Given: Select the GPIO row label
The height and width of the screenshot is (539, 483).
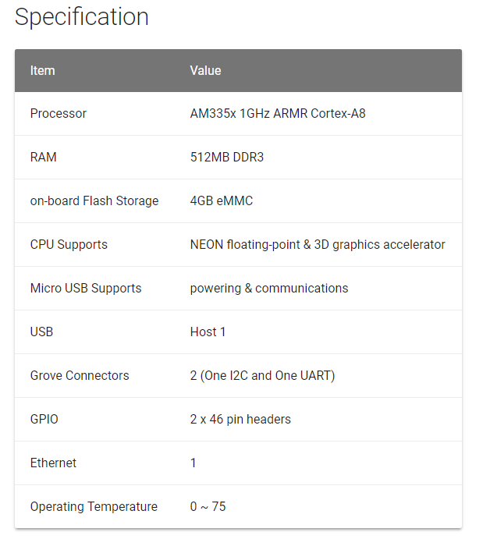Looking at the screenshot, I should pyautogui.click(x=44, y=419).
